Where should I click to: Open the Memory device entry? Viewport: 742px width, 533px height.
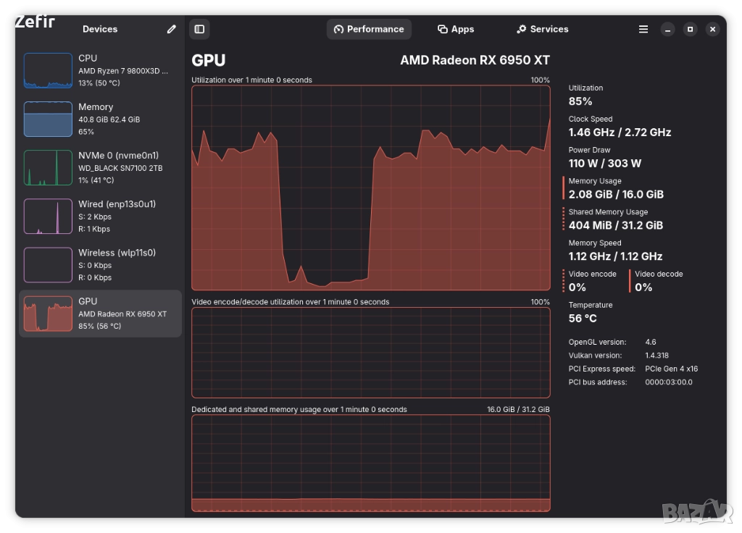100,119
